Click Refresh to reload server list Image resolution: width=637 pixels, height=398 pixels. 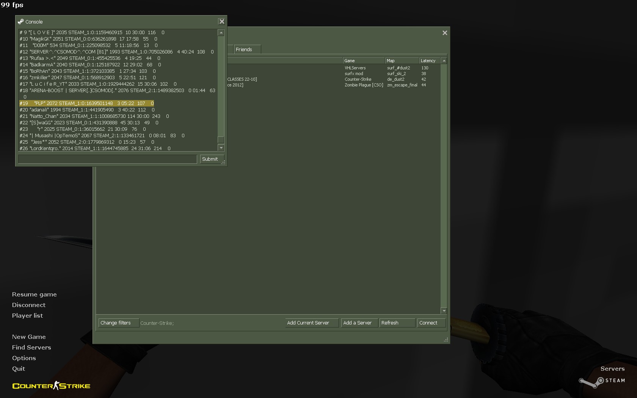coord(397,323)
